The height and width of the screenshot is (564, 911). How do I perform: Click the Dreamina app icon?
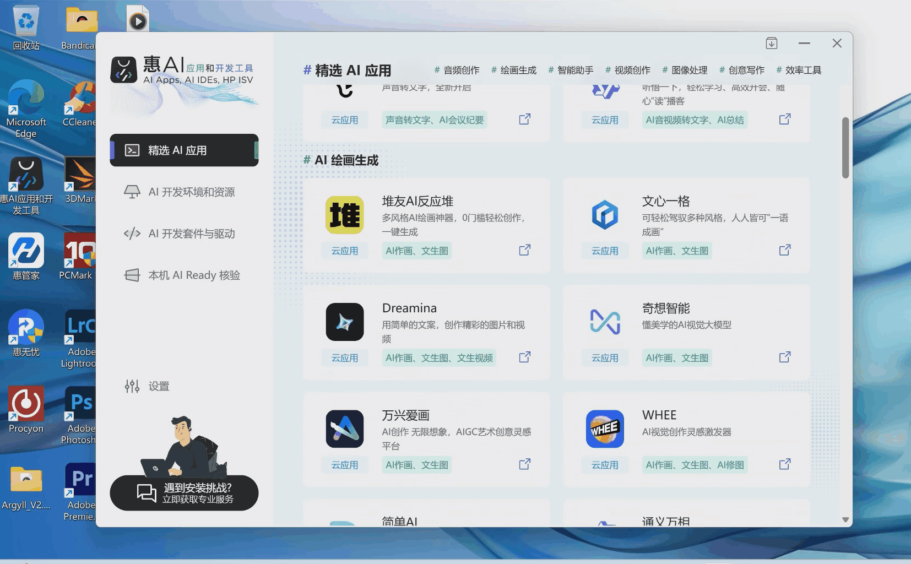(345, 322)
